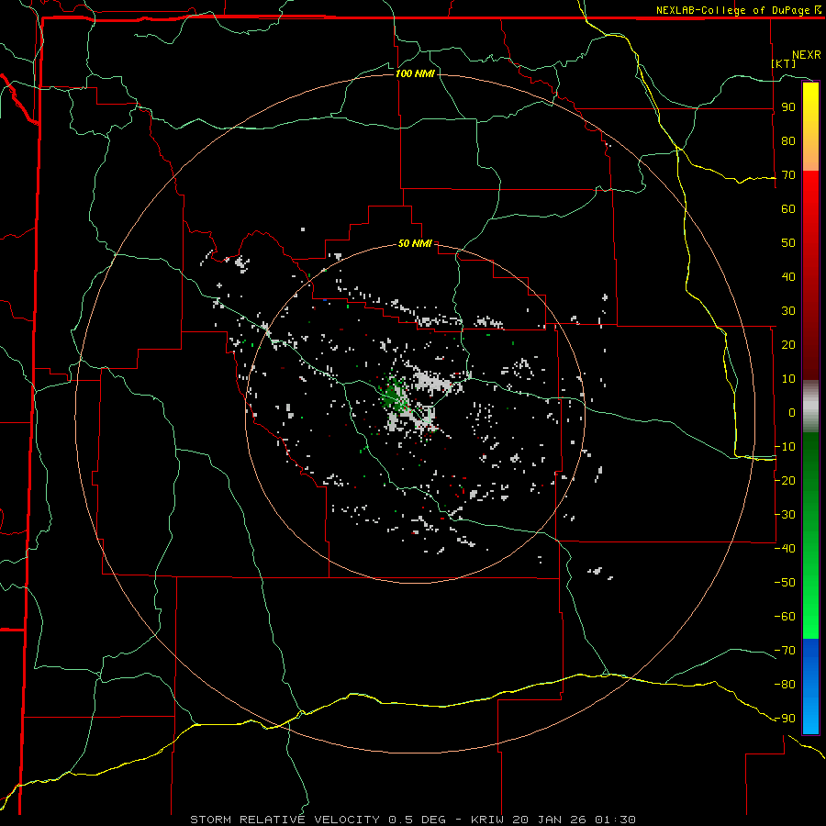Click the 90 value on velocity scale
The width and height of the screenshot is (826, 826).
pyautogui.click(x=788, y=107)
